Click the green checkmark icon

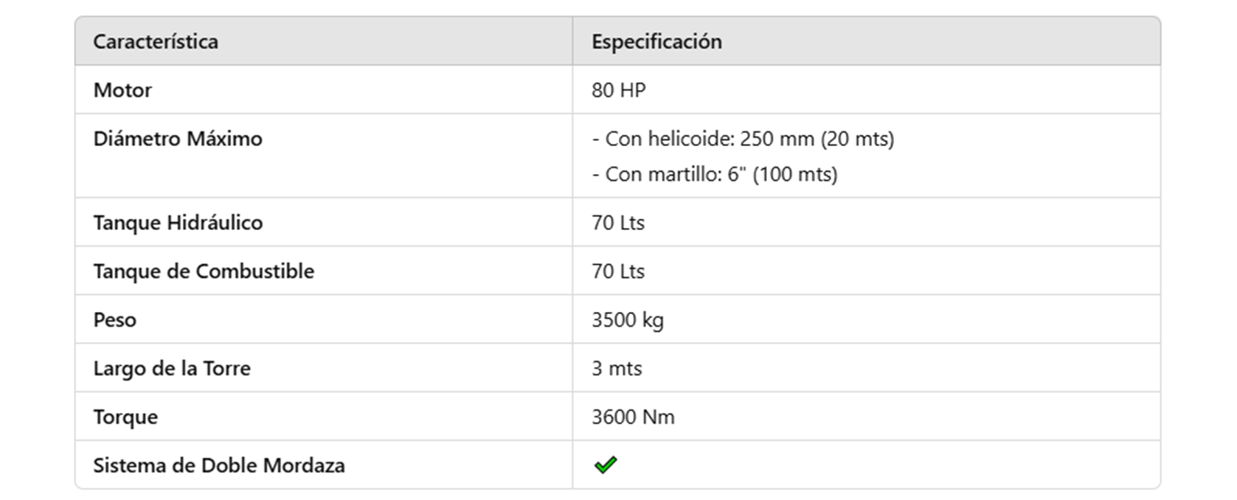point(605,465)
